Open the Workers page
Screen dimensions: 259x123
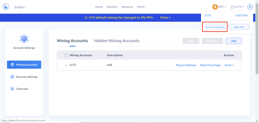point(112,7)
